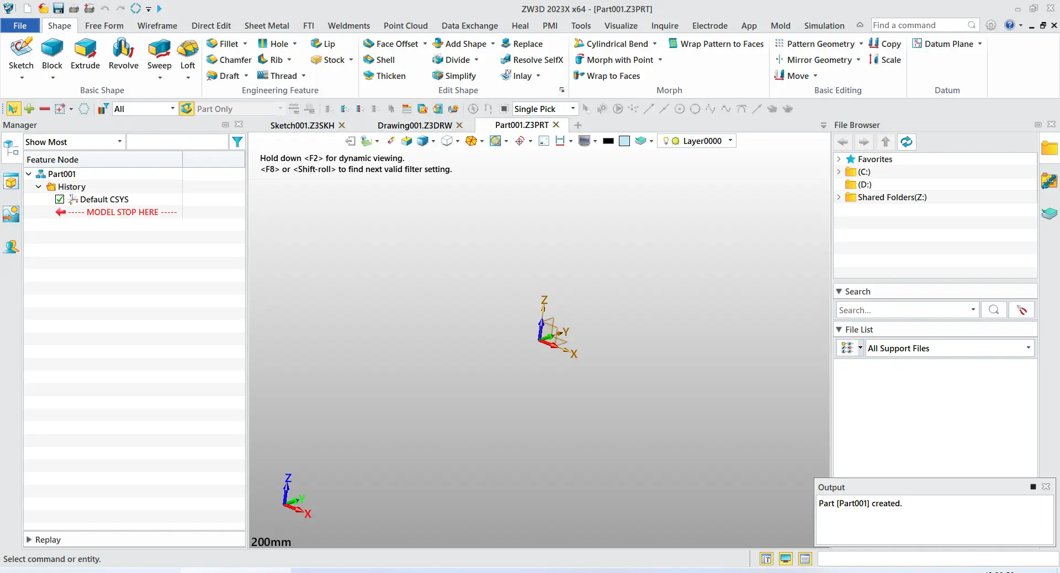Open the Wireframe ribbon tab
This screenshot has height=573, width=1060.
pyautogui.click(x=157, y=25)
